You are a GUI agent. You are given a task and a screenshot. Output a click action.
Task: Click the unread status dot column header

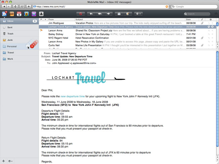click(45, 20)
